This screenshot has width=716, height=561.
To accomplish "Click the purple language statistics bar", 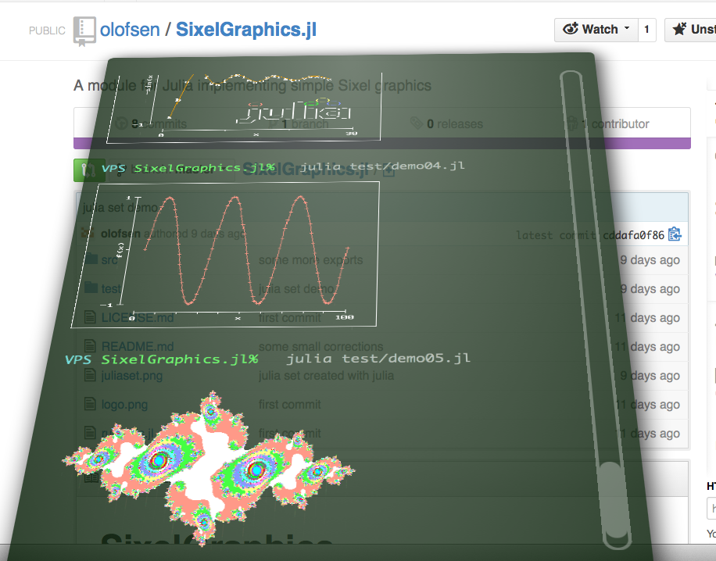I will click(x=381, y=141).
